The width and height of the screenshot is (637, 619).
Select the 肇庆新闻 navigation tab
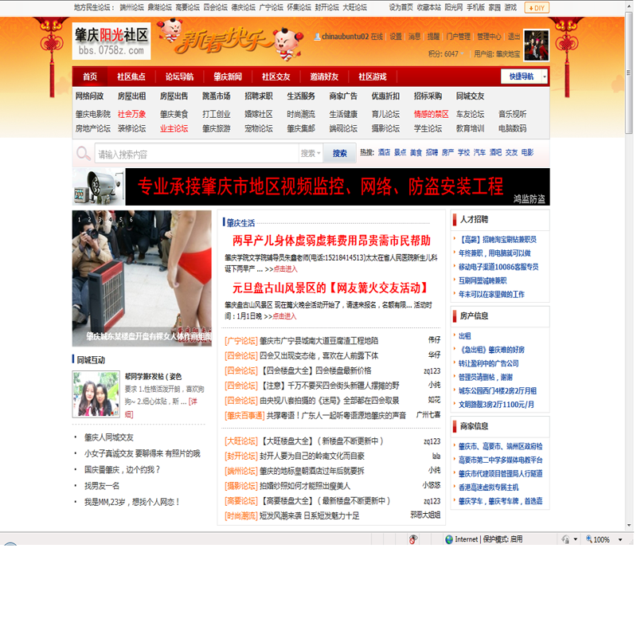pyautogui.click(x=228, y=76)
